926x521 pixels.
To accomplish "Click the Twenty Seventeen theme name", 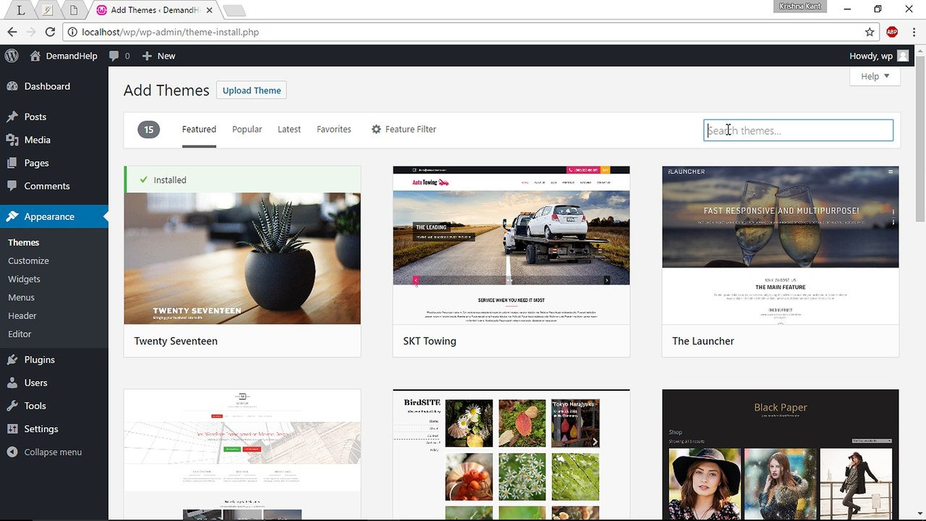I will point(176,341).
